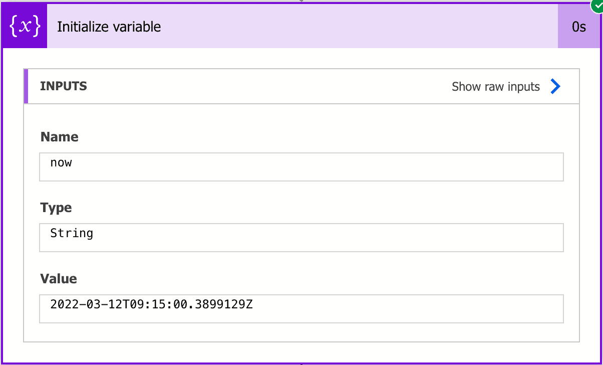This screenshot has height=365, width=603.
Task: Click the purple accent bar beside INPUTS
Action: (x=26, y=86)
